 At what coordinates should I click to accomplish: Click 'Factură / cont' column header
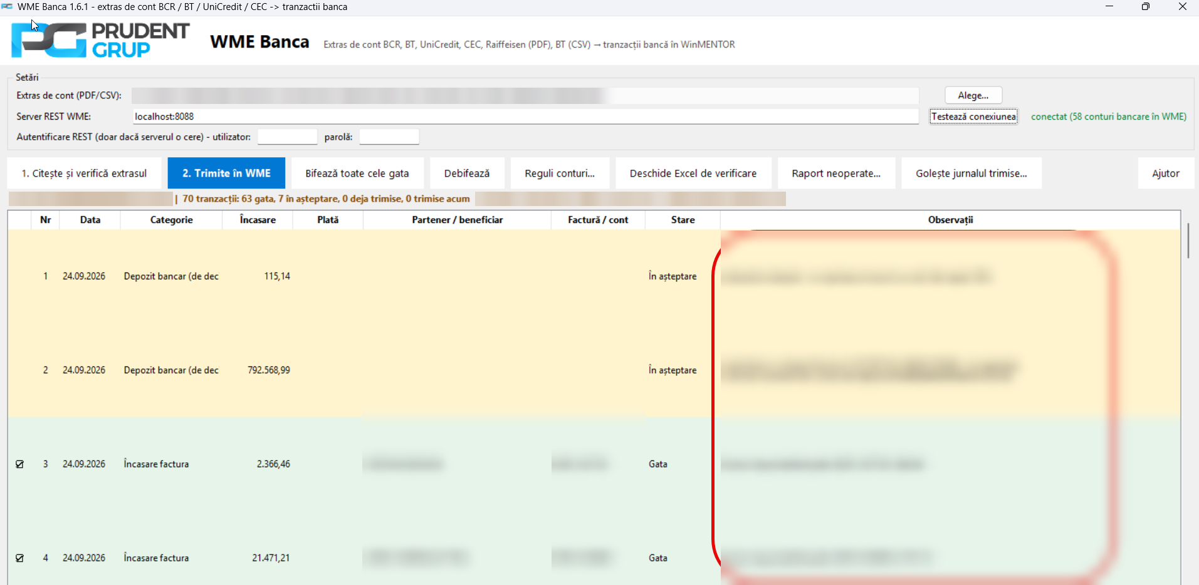(x=598, y=220)
